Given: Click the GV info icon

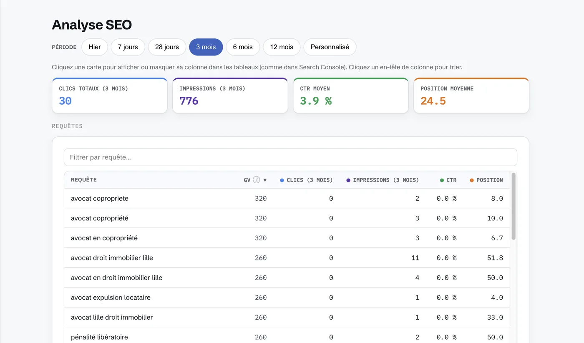Looking at the screenshot, I should [x=257, y=180].
